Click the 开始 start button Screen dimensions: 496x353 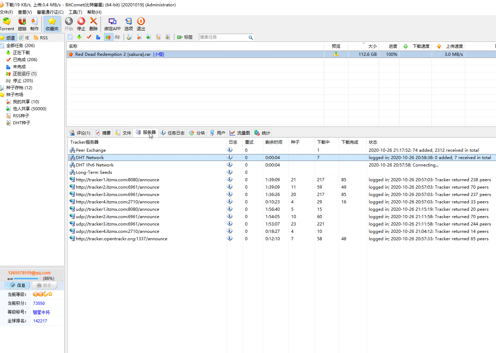69,24
